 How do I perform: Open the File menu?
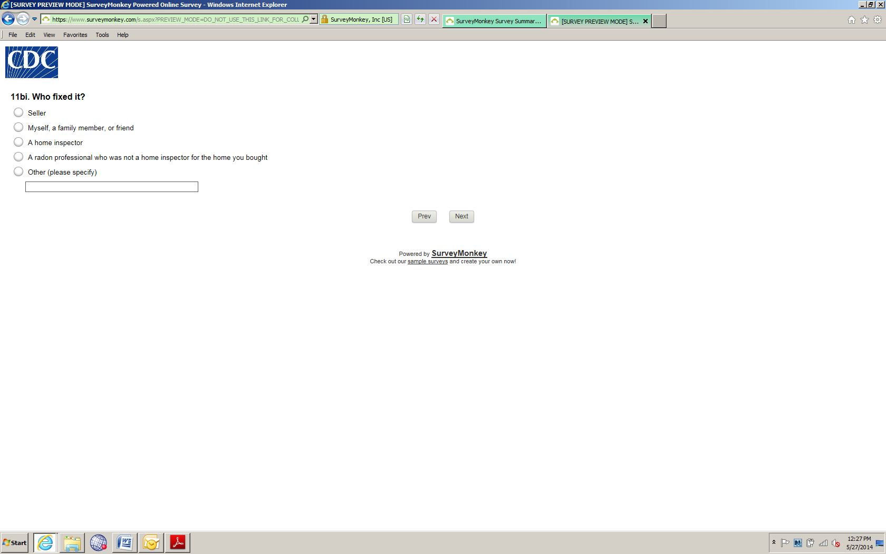point(13,35)
